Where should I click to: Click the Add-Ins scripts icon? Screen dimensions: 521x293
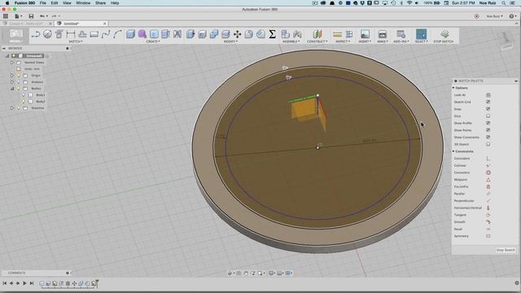401,34
